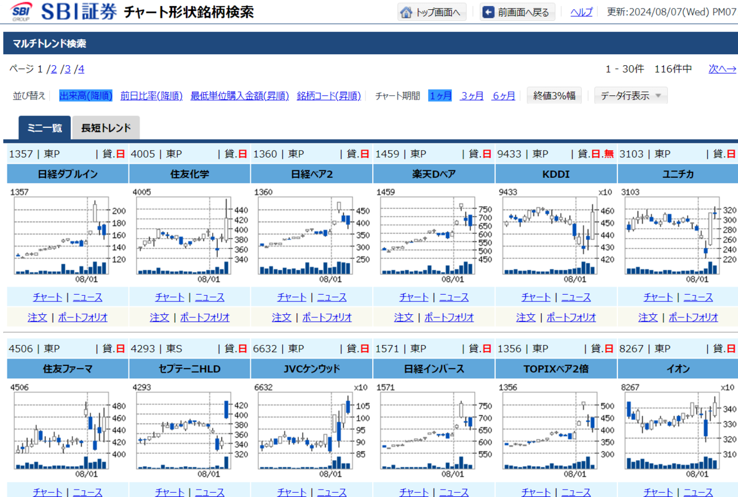Click the back arrow icon on 前画面へ戻る

tap(489, 12)
